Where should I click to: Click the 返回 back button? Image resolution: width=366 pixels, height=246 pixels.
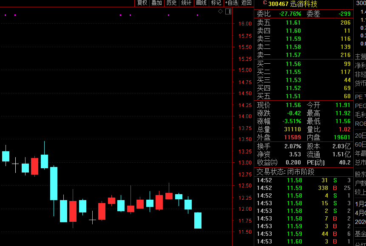246,3
